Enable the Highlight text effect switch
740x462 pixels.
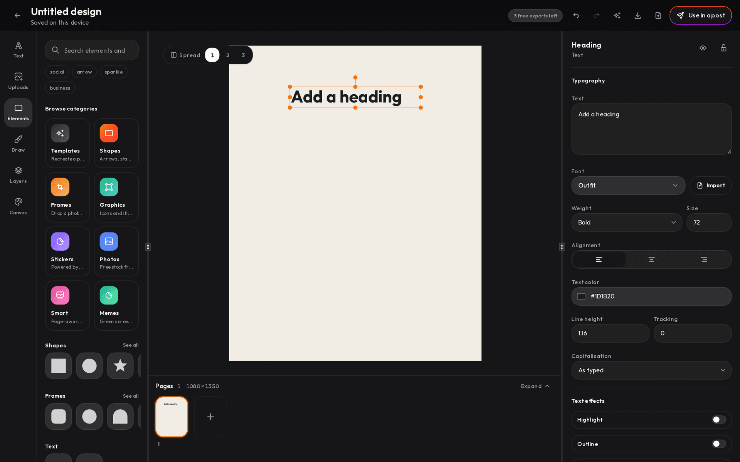[x=719, y=420]
